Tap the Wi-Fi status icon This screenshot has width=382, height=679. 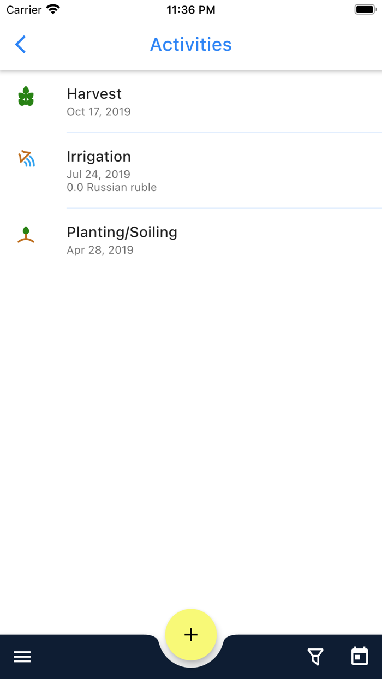pos(53,9)
